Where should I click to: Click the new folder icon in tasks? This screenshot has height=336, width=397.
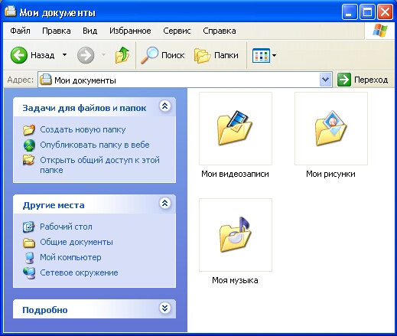(x=29, y=129)
